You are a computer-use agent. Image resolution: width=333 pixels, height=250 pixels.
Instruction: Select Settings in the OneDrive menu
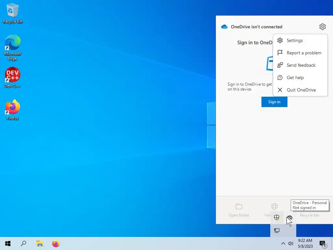300,40
